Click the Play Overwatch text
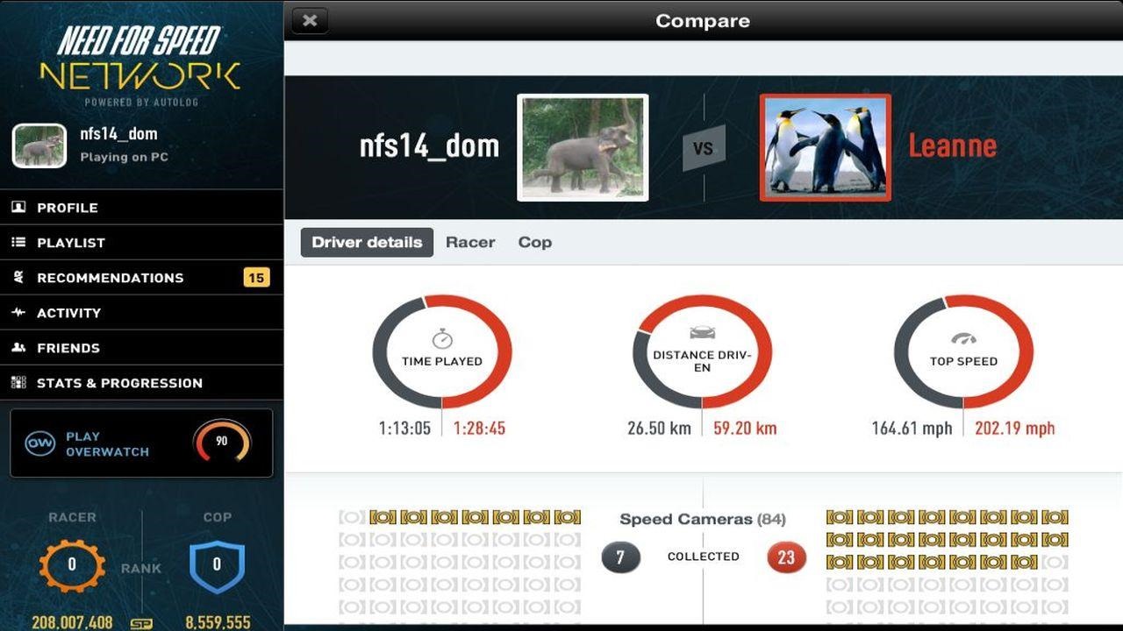This screenshot has width=1123, height=631. 107,444
